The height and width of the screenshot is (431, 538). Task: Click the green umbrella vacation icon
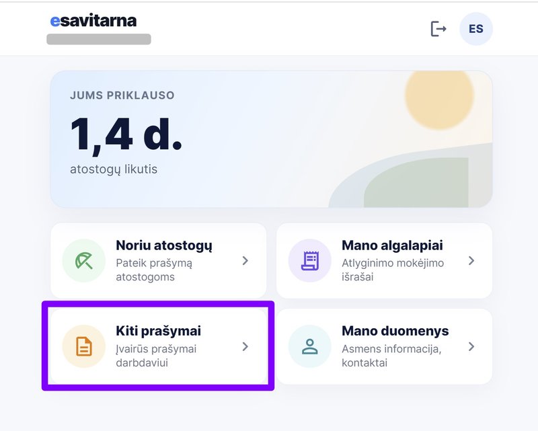tap(83, 260)
